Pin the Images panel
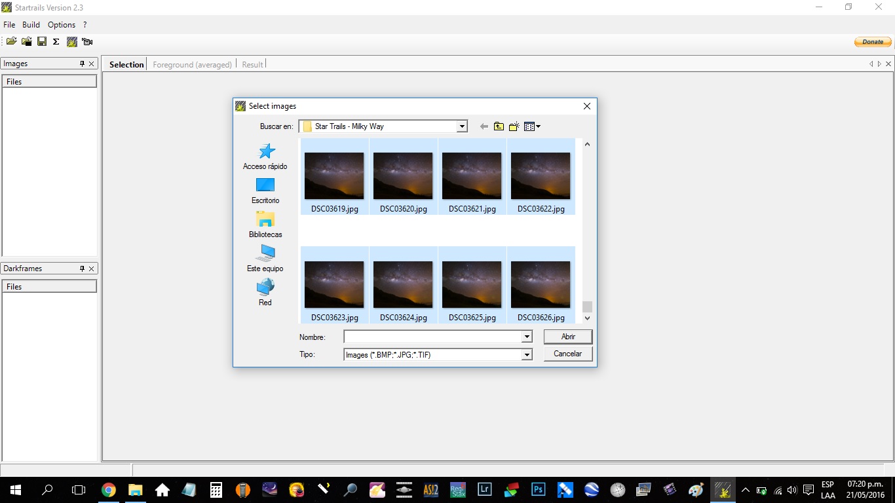The image size is (895, 503). 82,64
